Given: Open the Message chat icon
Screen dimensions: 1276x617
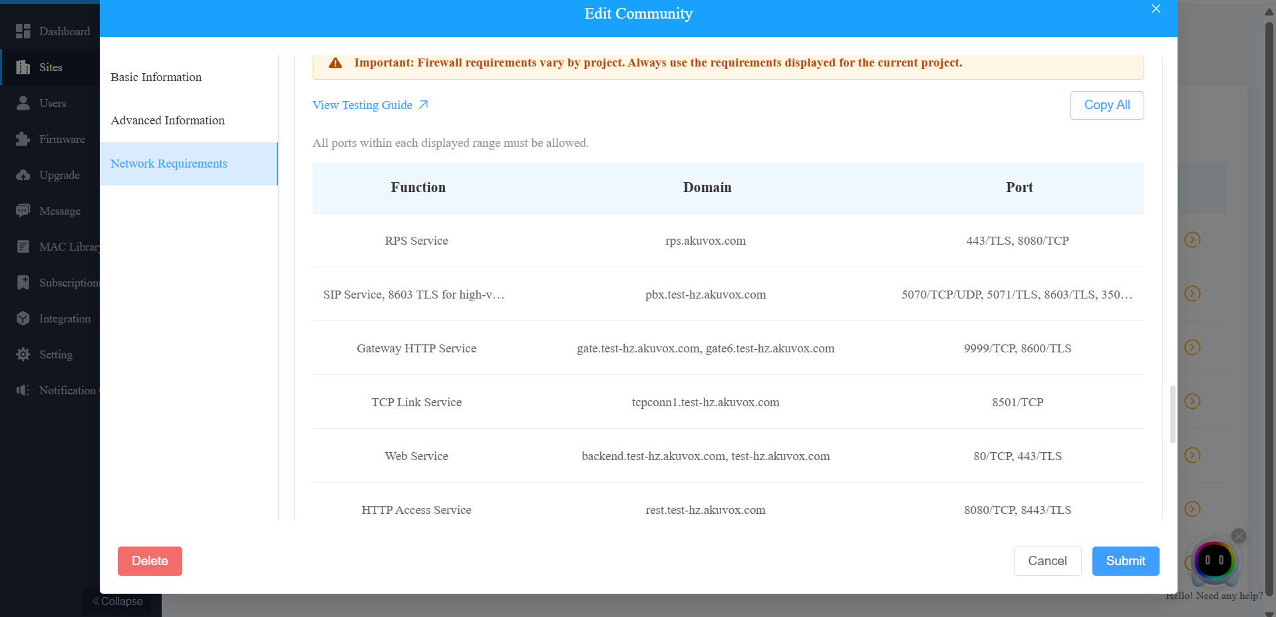Looking at the screenshot, I should 23,211.
